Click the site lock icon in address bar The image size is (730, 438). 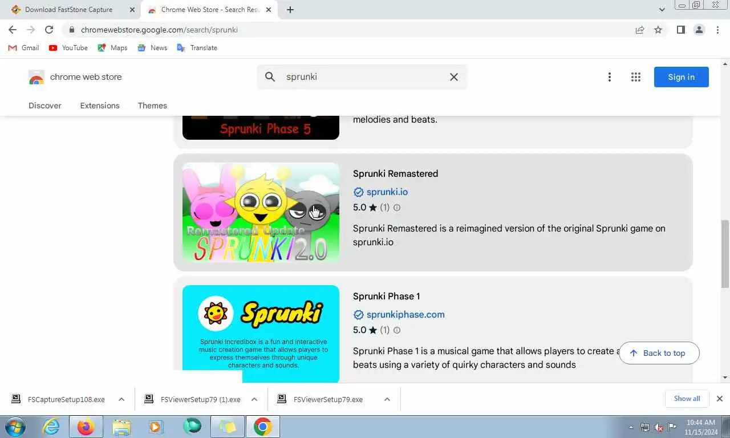pos(71,30)
